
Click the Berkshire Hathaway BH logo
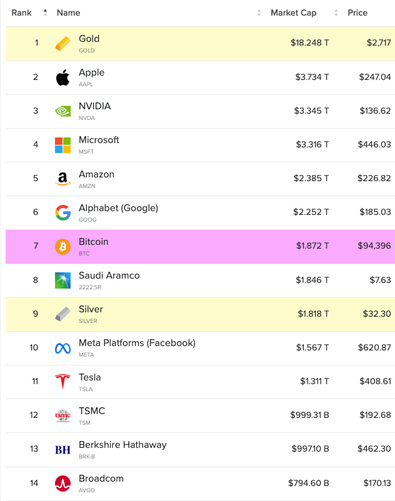point(62,450)
